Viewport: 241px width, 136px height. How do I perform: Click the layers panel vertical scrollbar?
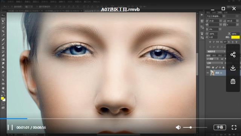tap(197, 64)
